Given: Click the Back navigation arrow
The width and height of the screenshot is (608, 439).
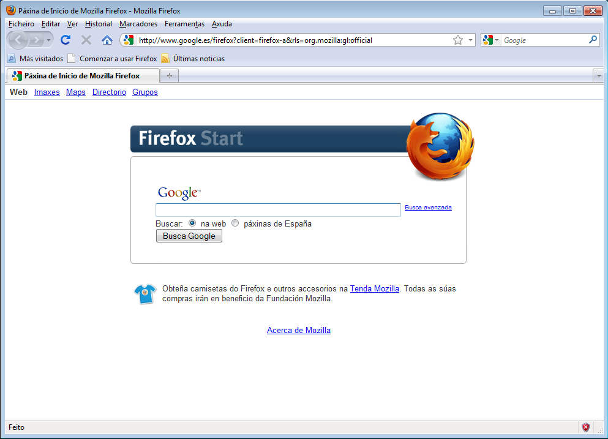Looking at the screenshot, I should [18, 40].
